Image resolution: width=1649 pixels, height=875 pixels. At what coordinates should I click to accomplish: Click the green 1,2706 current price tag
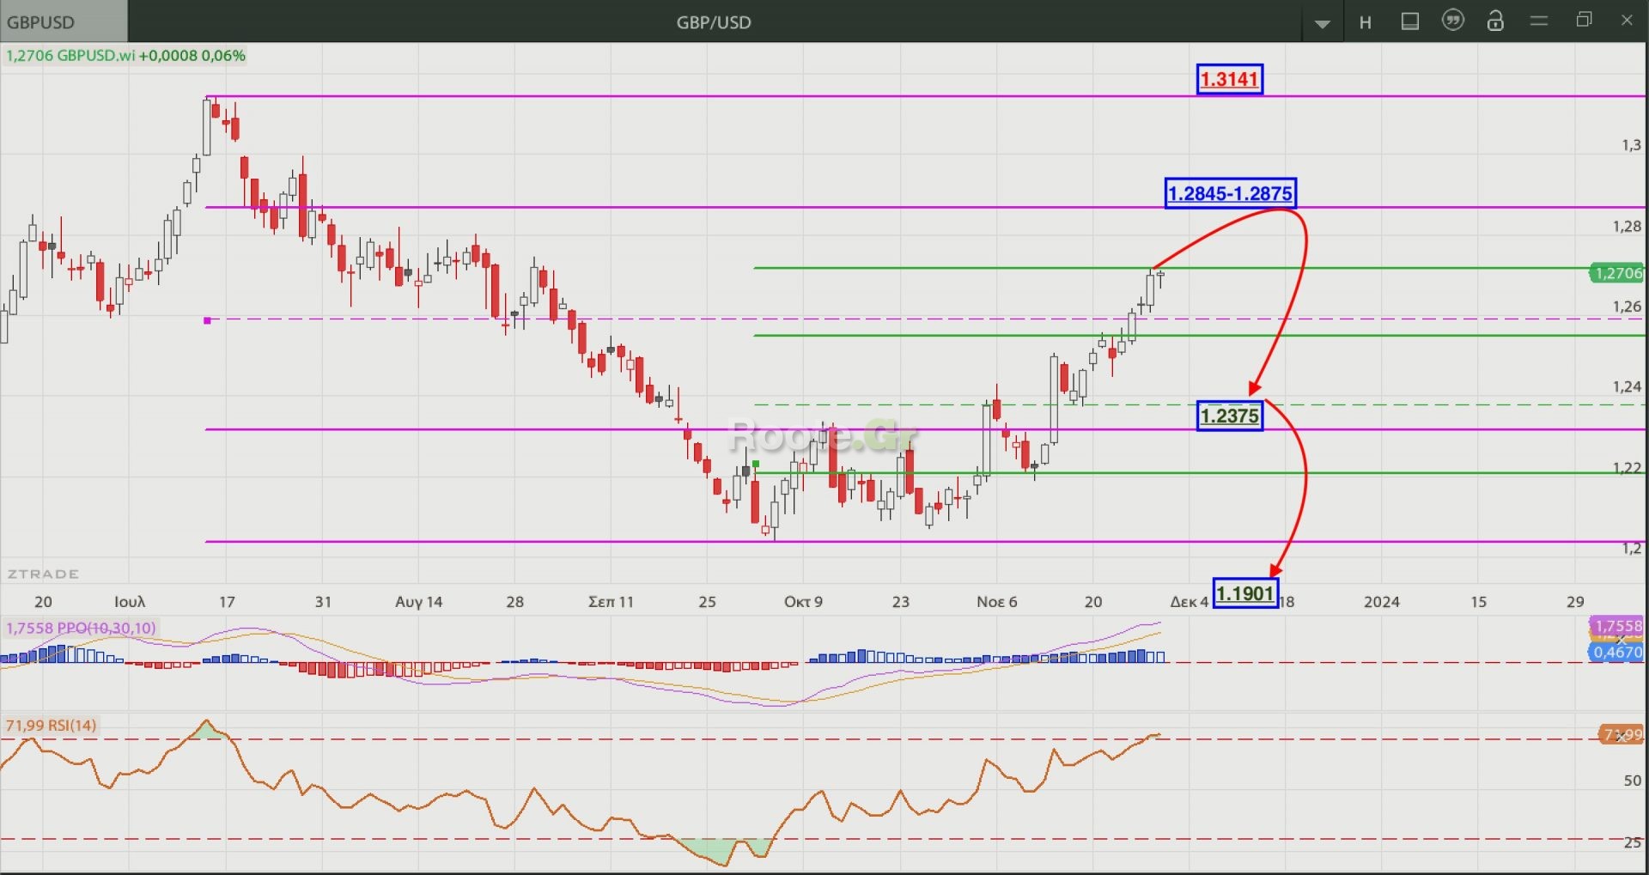coord(1616,273)
